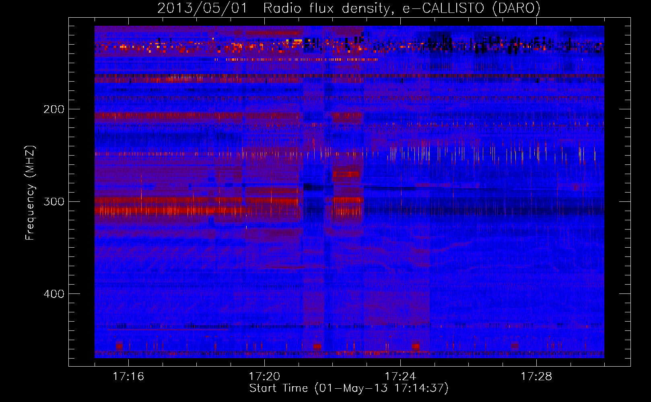Click the 17:20 time tick label
This screenshot has height=402, width=651.
click(264, 377)
